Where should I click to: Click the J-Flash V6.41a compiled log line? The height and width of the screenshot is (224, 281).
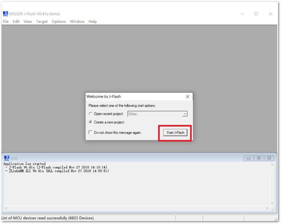(x=56, y=167)
